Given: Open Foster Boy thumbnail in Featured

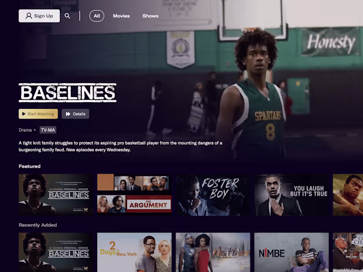Looking at the screenshot, I should 213,195.
